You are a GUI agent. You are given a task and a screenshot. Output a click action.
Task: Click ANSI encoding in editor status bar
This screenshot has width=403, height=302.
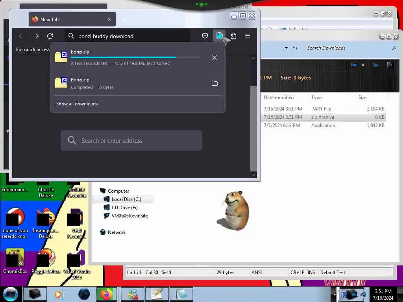[257, 272]
